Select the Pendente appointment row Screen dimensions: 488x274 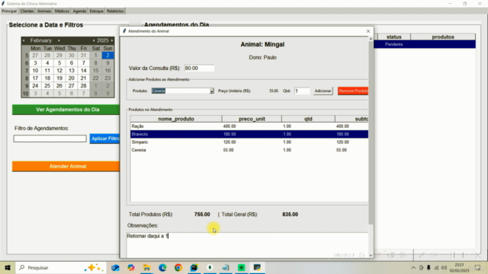tap(425, 44)
